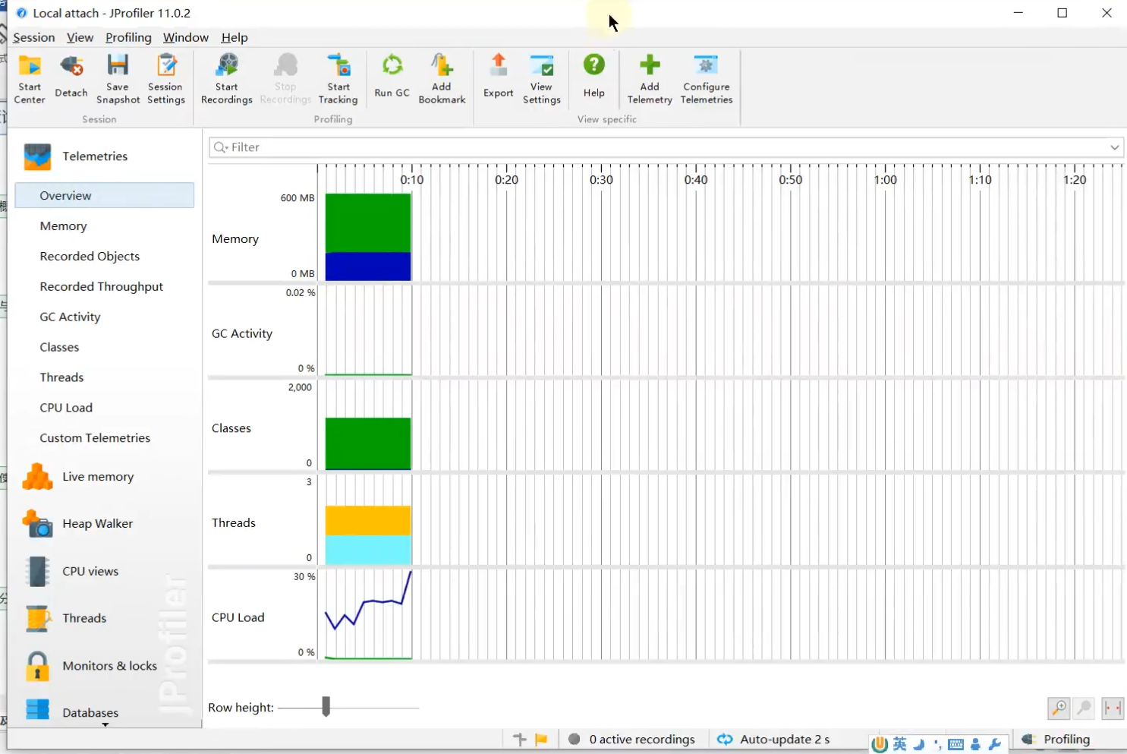Click the orange flag icon in status bar
This screenshot has width=1127, height=754.
pyautogui.click(x=541, y=740)
